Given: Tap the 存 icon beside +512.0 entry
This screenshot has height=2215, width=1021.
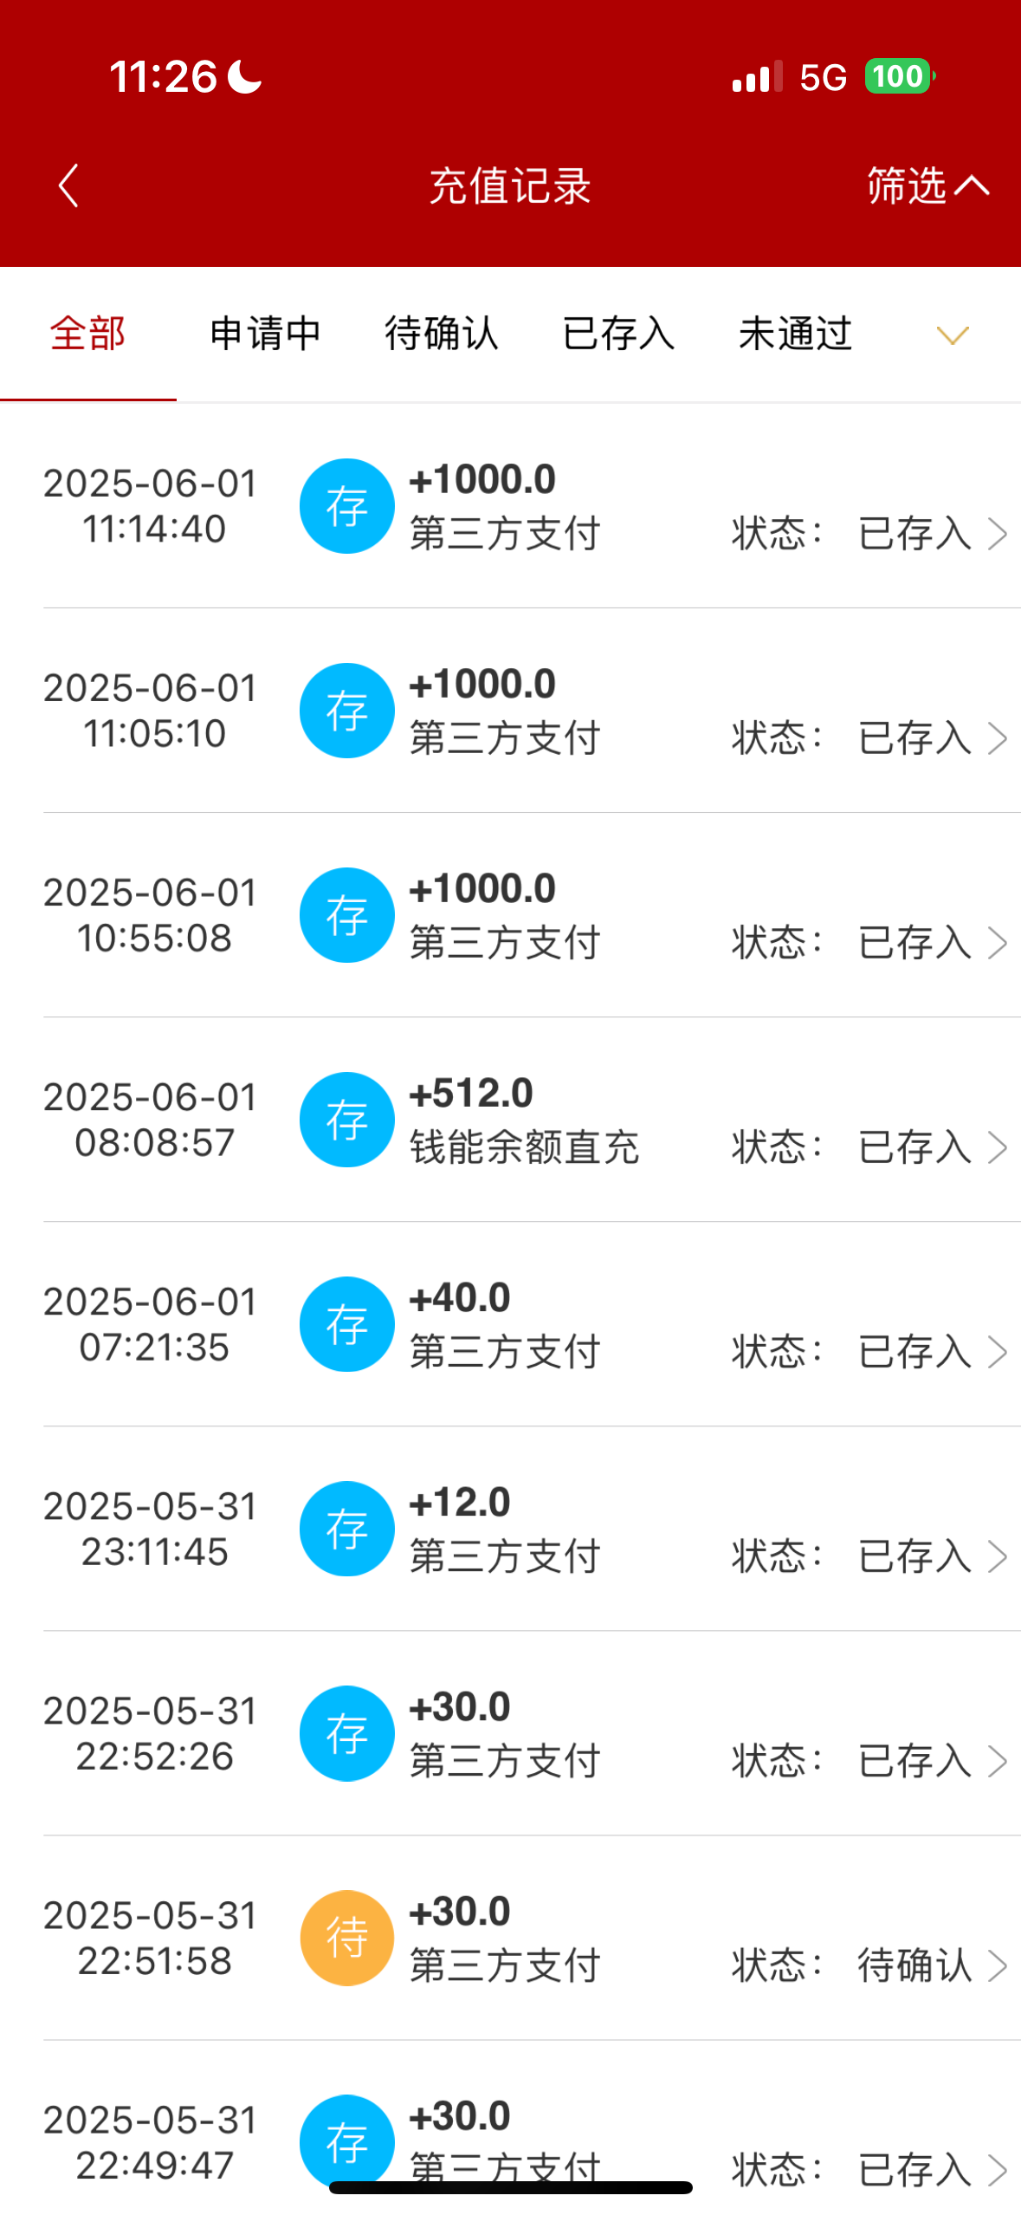Looking at the screenshot, I should click(x=346, y=1120).
